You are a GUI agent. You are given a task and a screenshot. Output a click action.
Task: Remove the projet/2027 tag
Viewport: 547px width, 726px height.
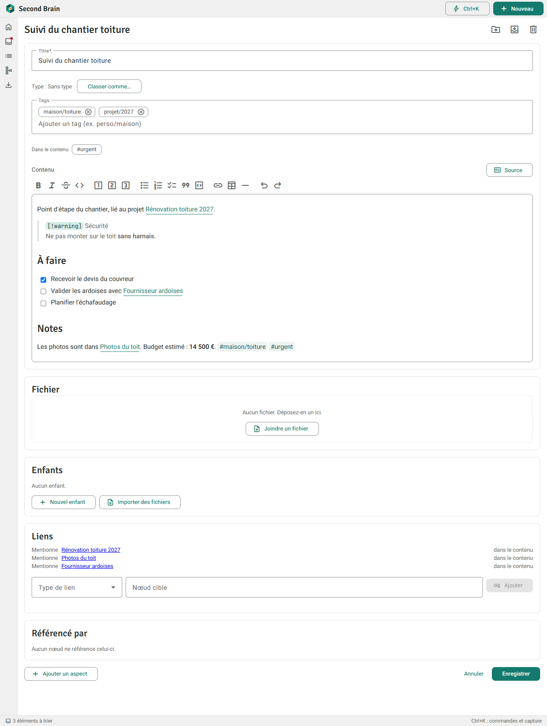tap(141, 112)
